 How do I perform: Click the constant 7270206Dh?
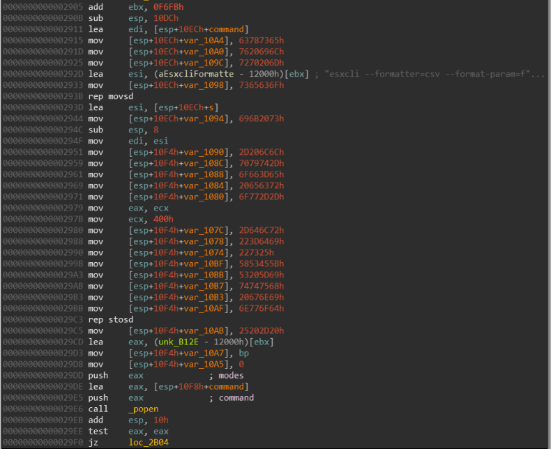click(262, 63)
